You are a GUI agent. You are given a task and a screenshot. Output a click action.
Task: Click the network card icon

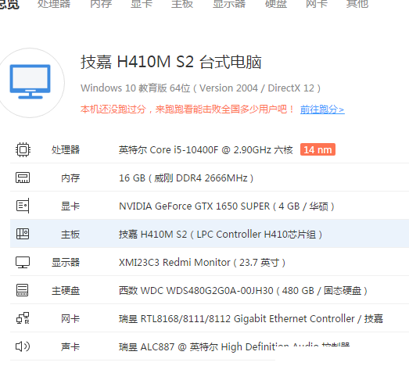(x=23, y=318)
